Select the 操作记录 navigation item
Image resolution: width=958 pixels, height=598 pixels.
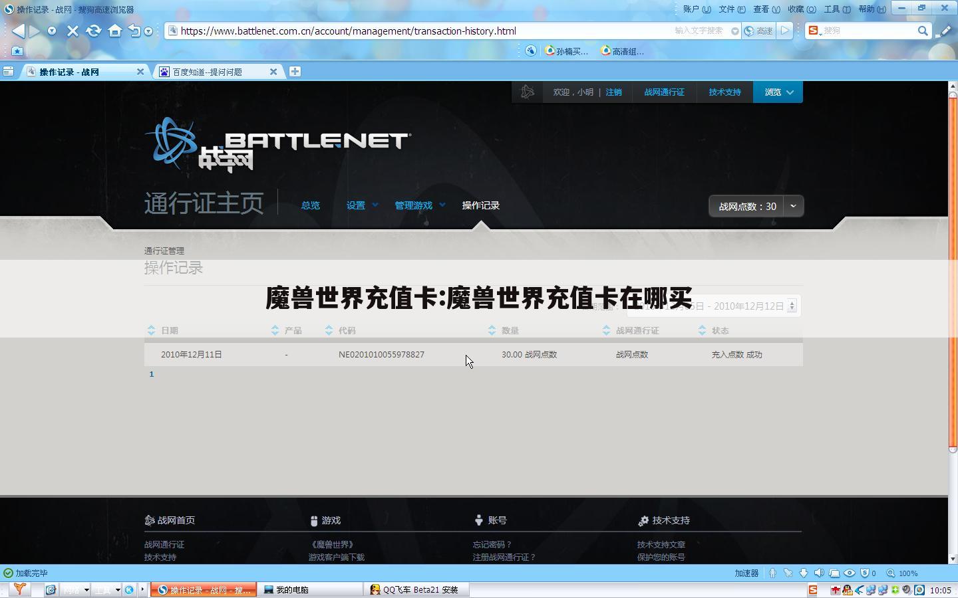click(x=480, y=205)
